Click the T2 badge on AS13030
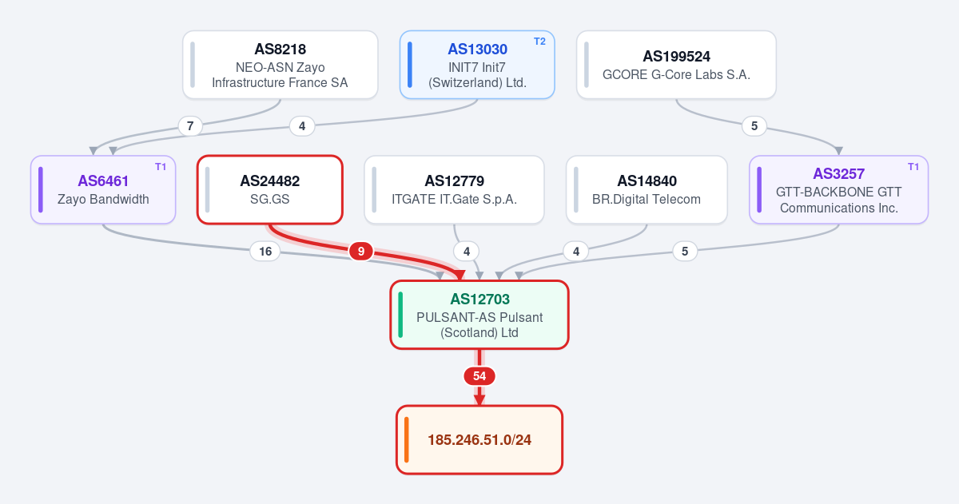This screenshot has width=959, height=504. (x=539, y=42)
